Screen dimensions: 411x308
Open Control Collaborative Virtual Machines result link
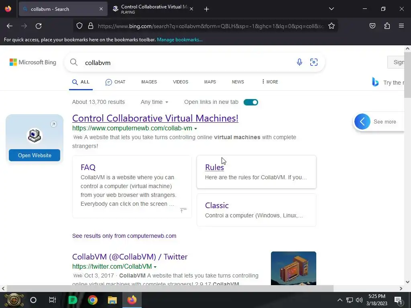tap(155, 118)
